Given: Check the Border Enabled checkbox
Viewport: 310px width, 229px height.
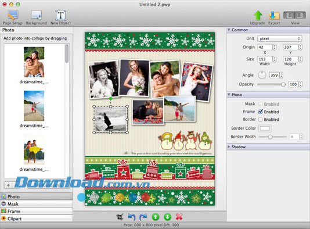Looking at the screenshot, I should 261,119.
